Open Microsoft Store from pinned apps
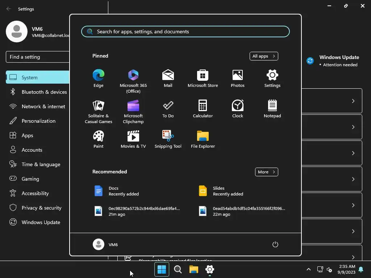The height and width of the screenshot is (278, 371). pyautogui.click(x=203, y=79)
